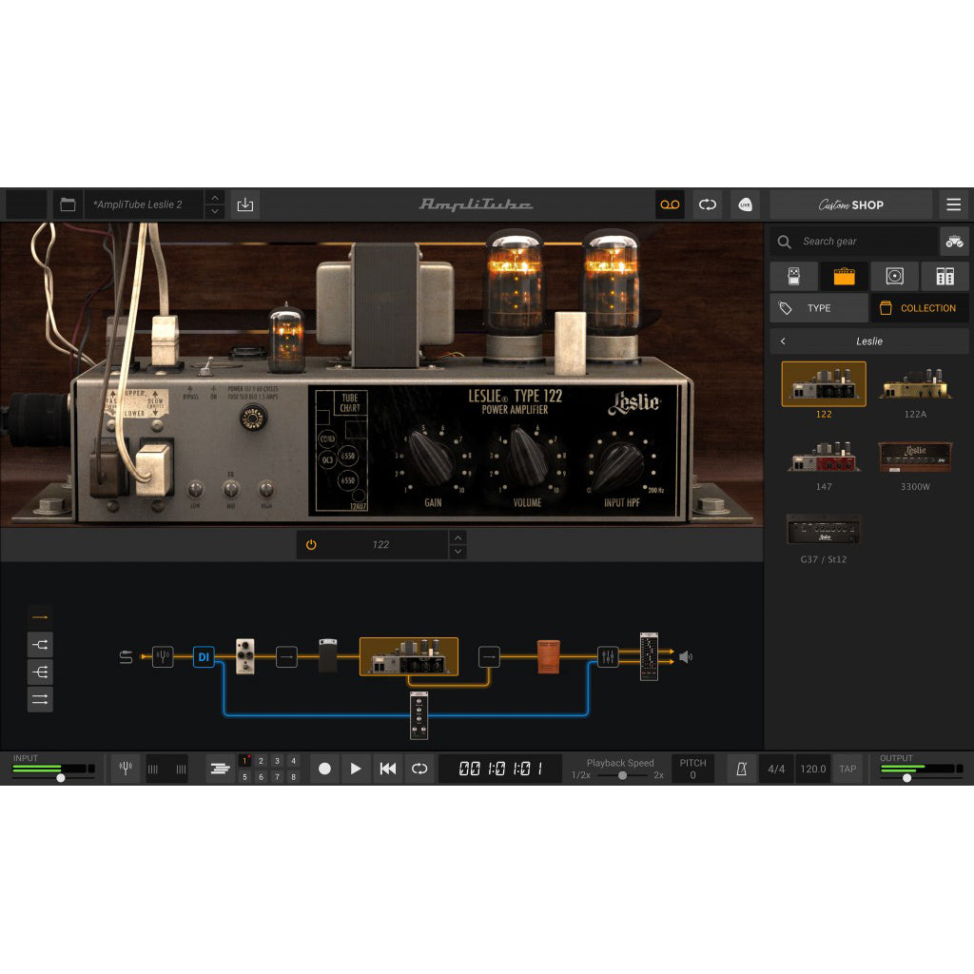Collapse the Leslie collection with back chevron
Viewport: 974px width, 974px height.
(783, 341)
